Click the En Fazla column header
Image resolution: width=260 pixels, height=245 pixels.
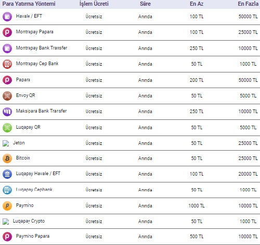click(248, 4)
